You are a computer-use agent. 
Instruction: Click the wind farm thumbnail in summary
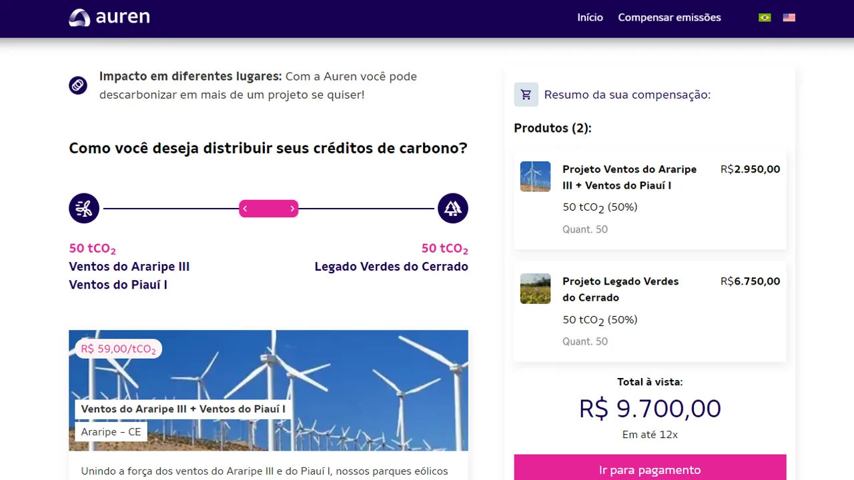tap(535, 177)
